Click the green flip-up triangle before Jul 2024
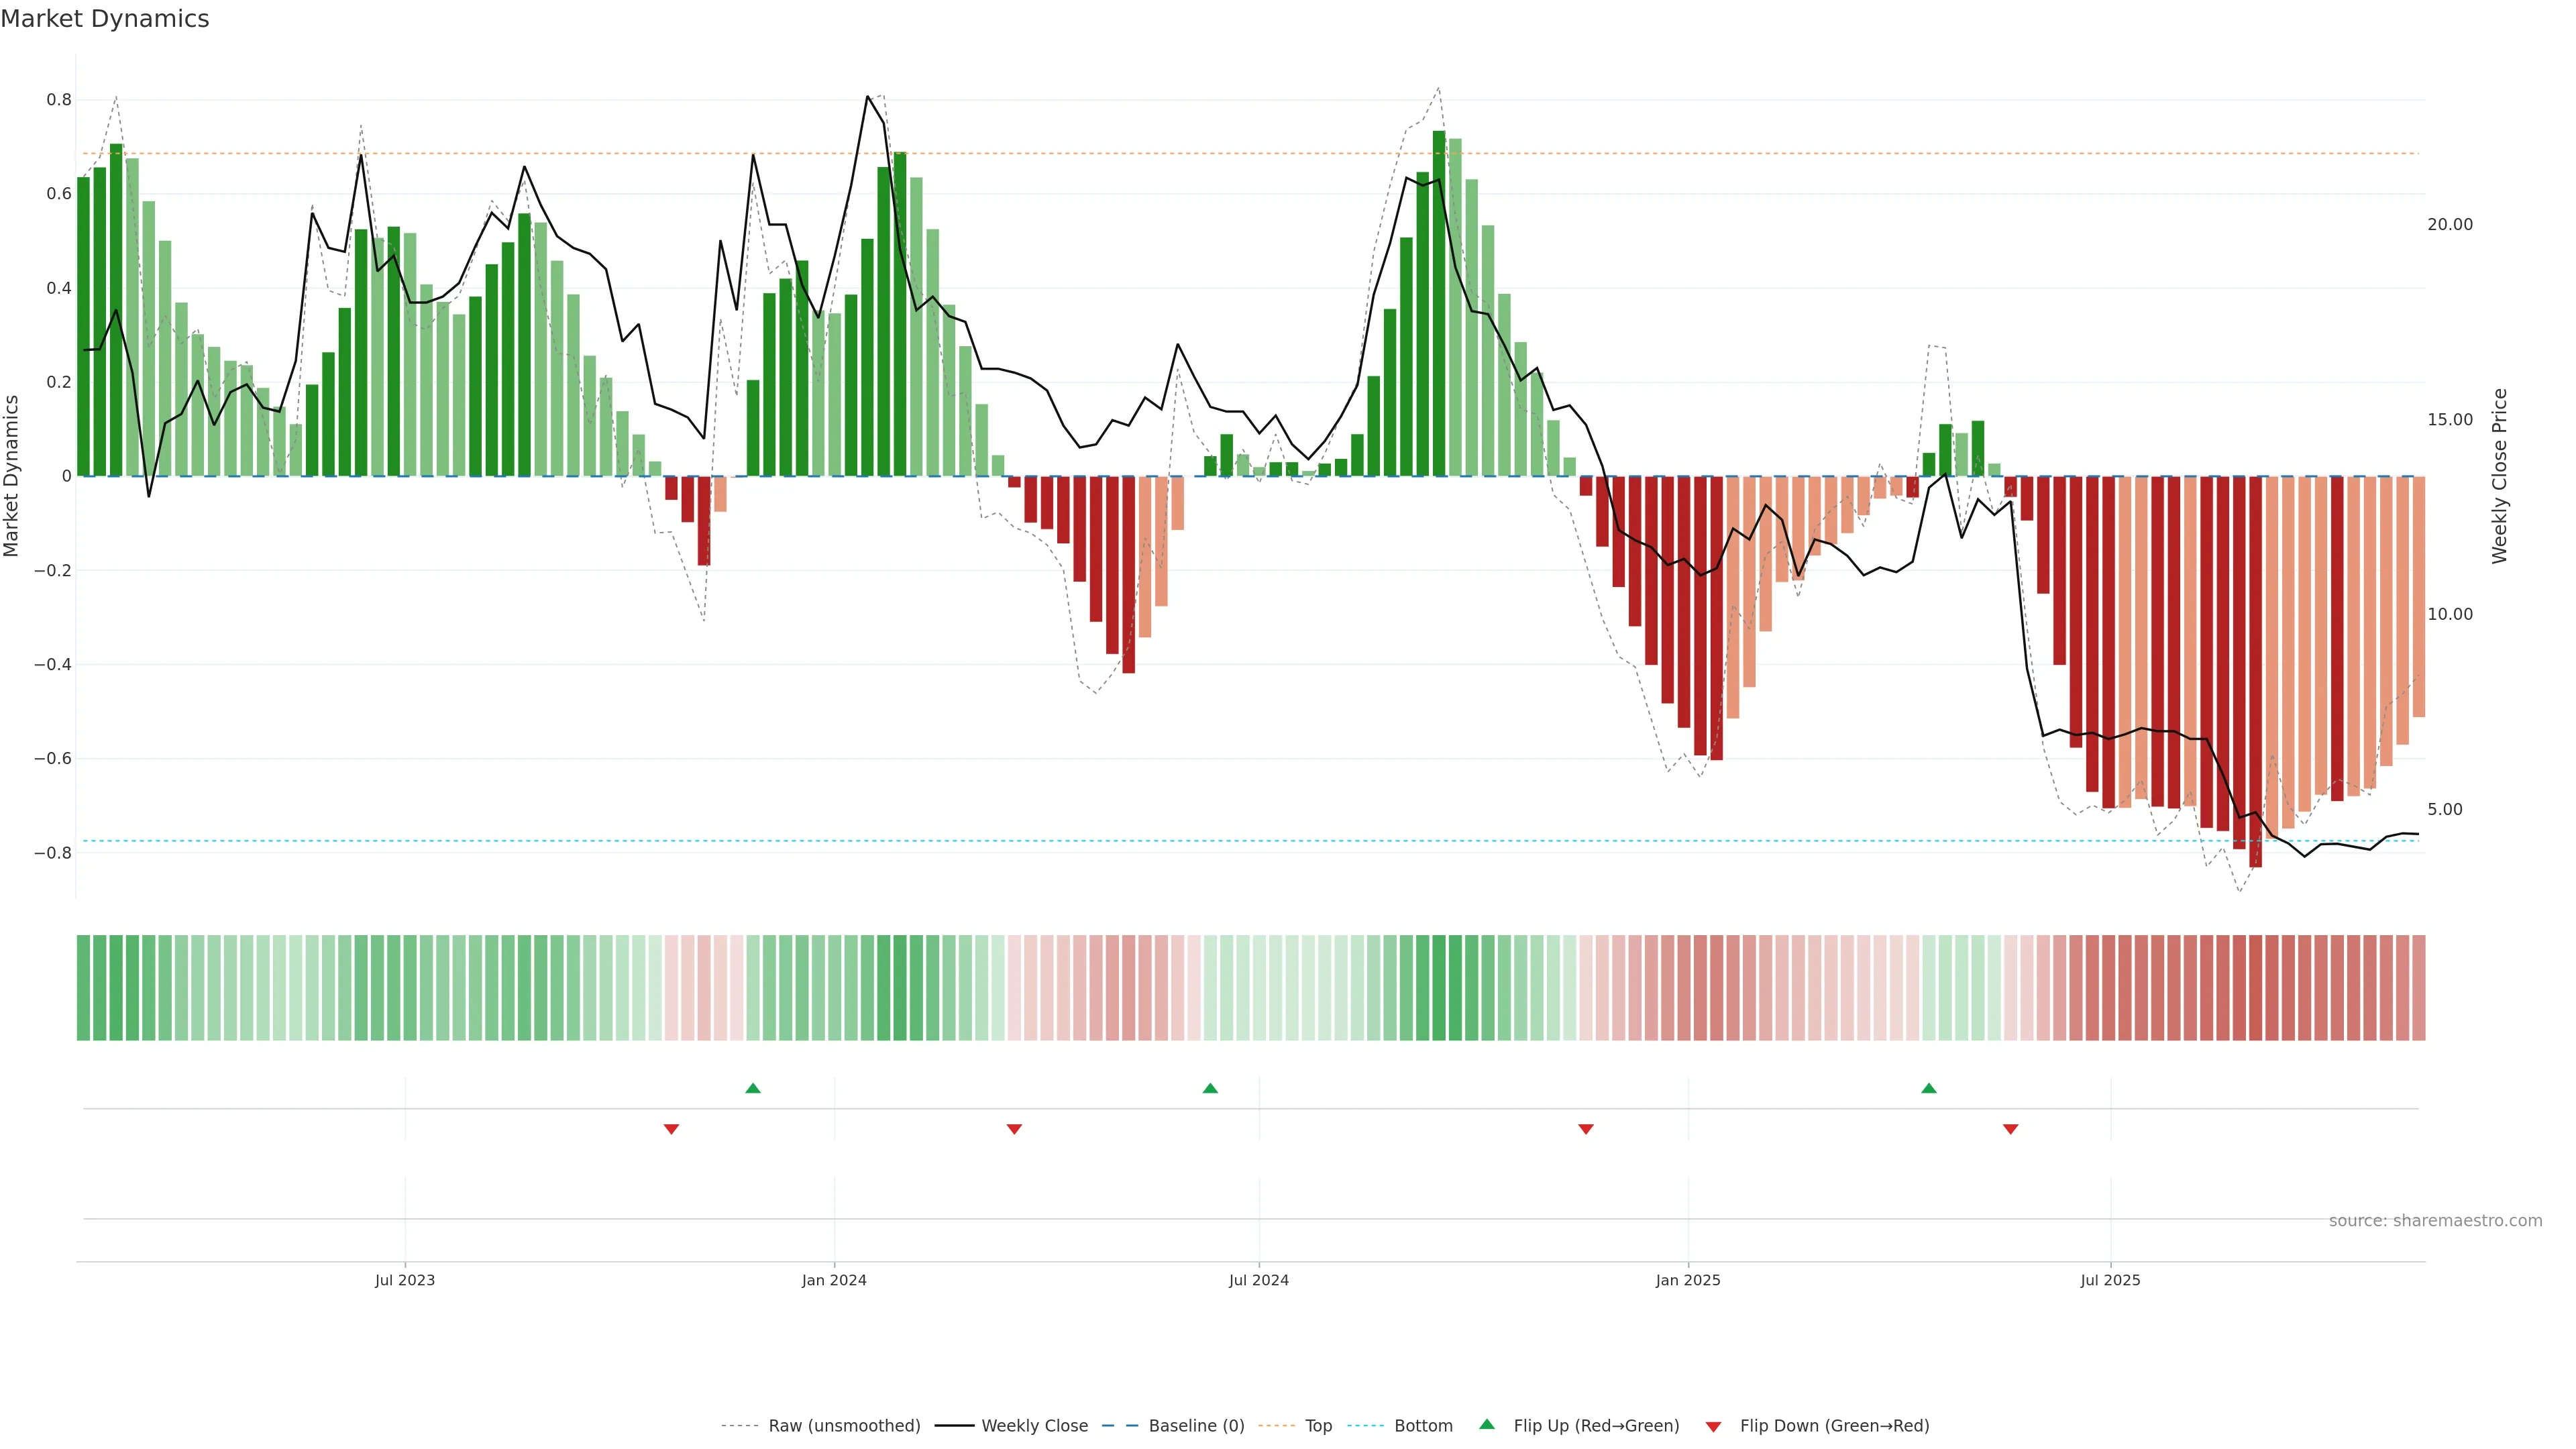2576x1449 pixels. tap(1210, 1088)
